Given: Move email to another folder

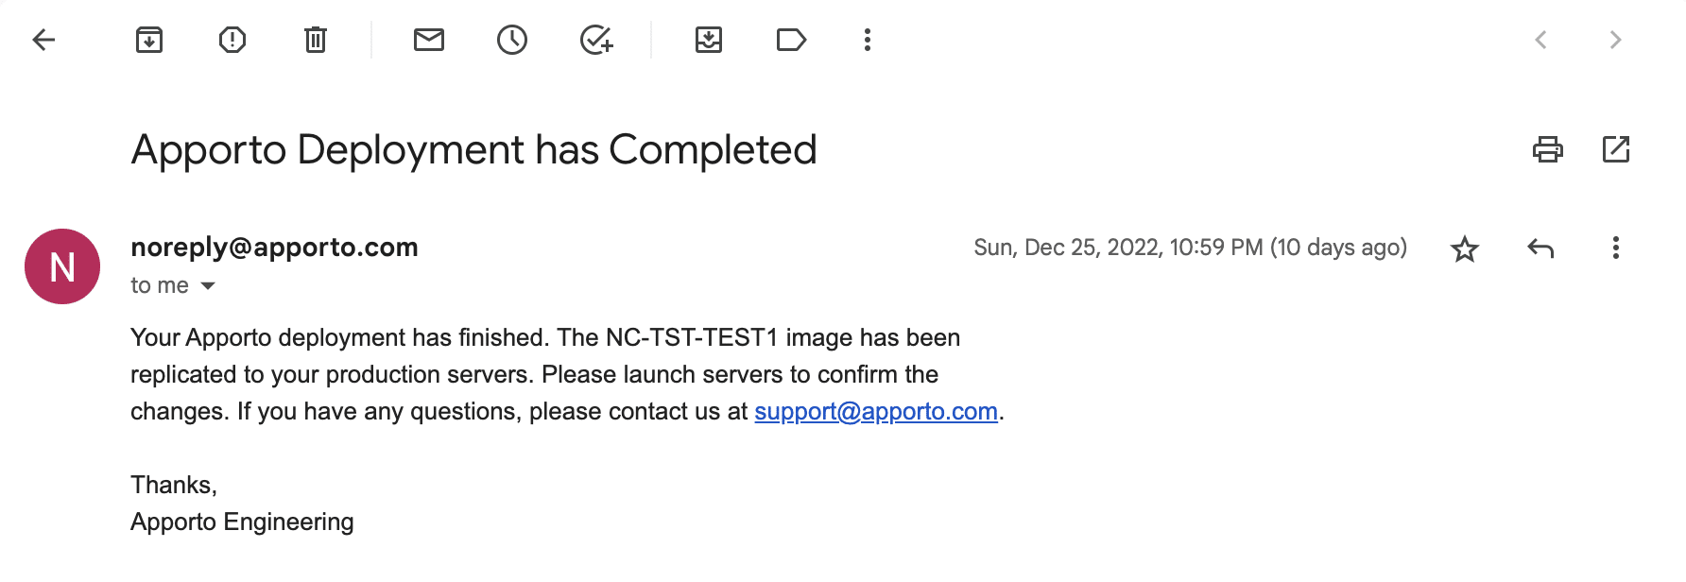Looking at the screenshot, I should (709, 40).
